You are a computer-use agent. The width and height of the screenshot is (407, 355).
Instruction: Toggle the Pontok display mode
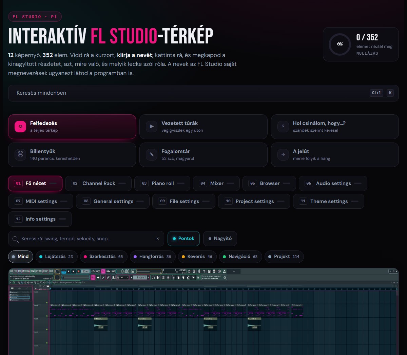pyautogui.click(x=183, y=239)
